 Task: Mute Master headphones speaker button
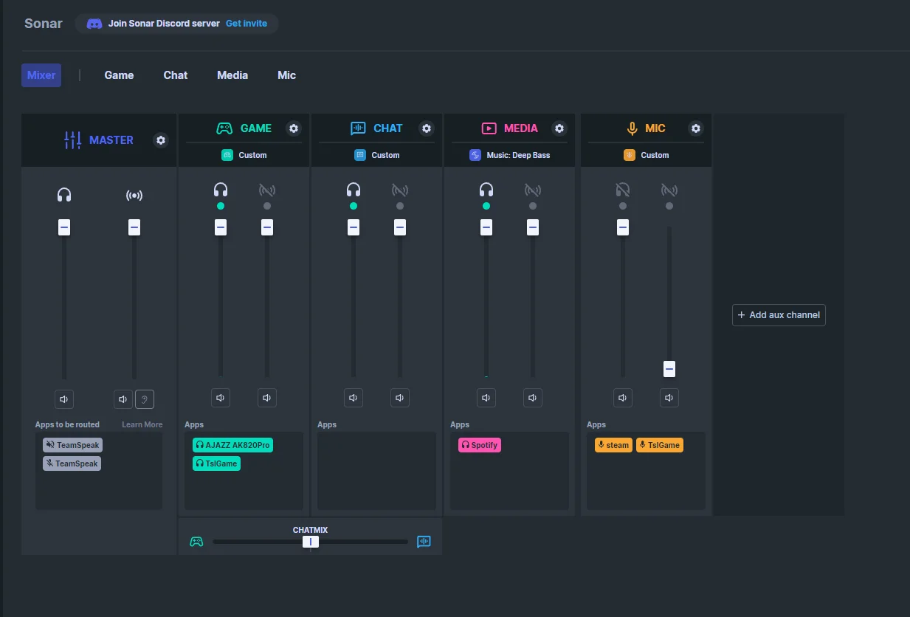coord(64,399)
